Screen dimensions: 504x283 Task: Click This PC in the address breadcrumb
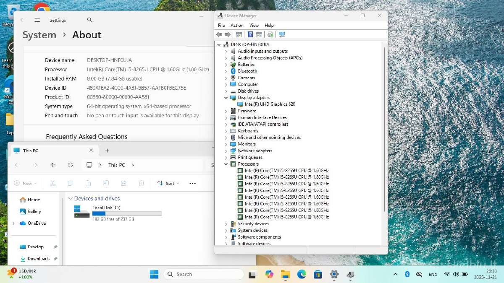click(117, 165)
